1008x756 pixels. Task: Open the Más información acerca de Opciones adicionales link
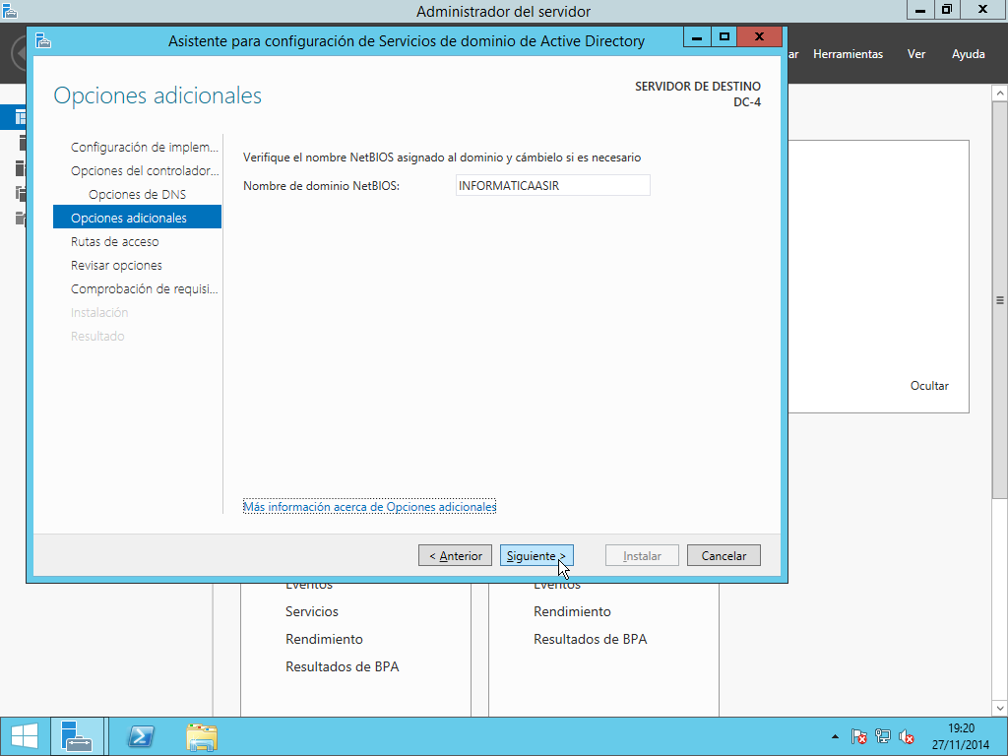click(x=370, y=507)
